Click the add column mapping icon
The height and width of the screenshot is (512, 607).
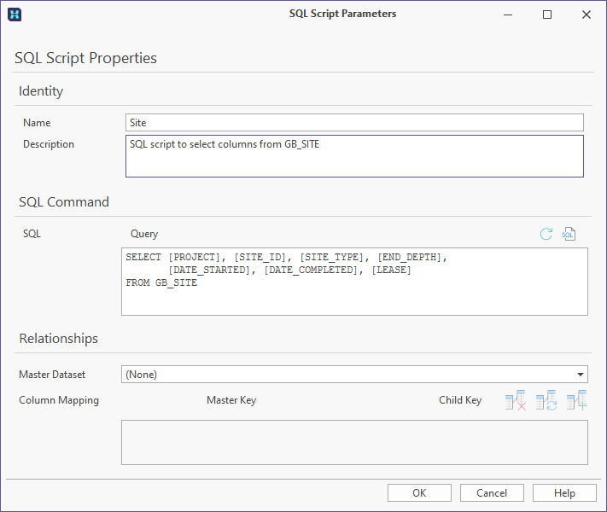577,400
